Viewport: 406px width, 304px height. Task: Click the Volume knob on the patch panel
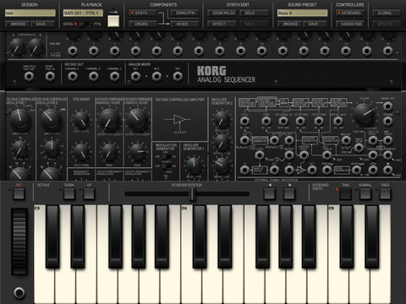[365, 114]
